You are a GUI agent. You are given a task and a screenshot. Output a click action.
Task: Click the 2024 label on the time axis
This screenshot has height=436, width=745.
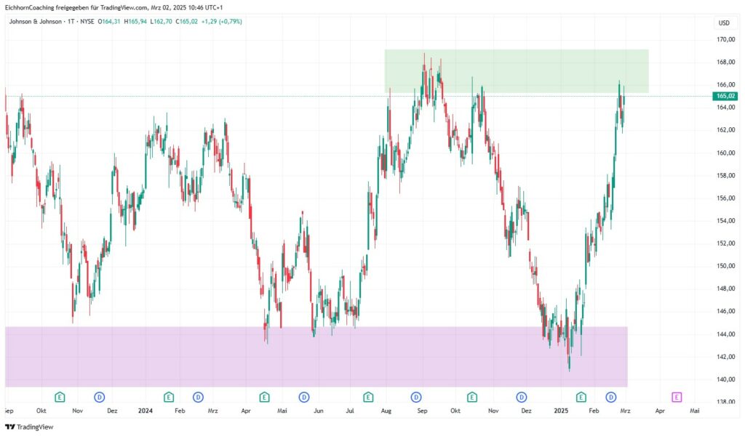[x=146, y=411]
